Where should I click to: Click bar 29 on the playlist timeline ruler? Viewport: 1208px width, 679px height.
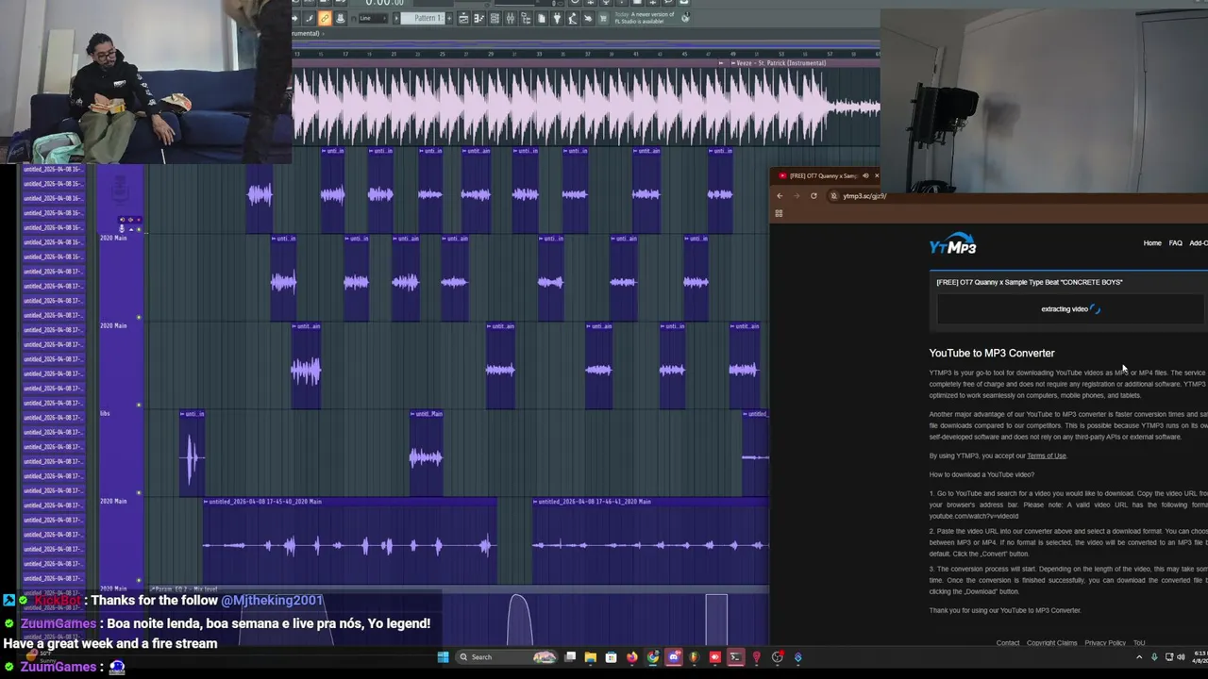489,54
